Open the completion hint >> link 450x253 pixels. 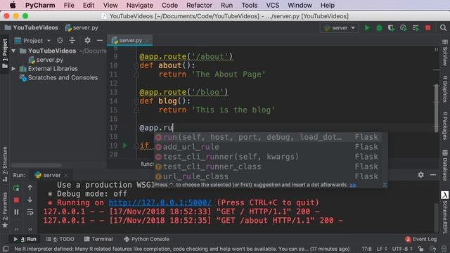(353, 185)
